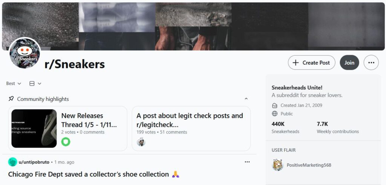Click the Create Post button
386x185 pixels.
coord(311,63)
